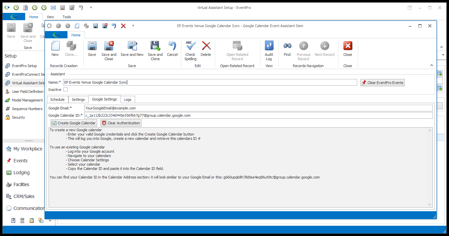The width and height of the screenshot is (449, 236).
Task: Open the dialog quick access toolbar dropdown
Action: pyautogui.click(x=133, y=26)
